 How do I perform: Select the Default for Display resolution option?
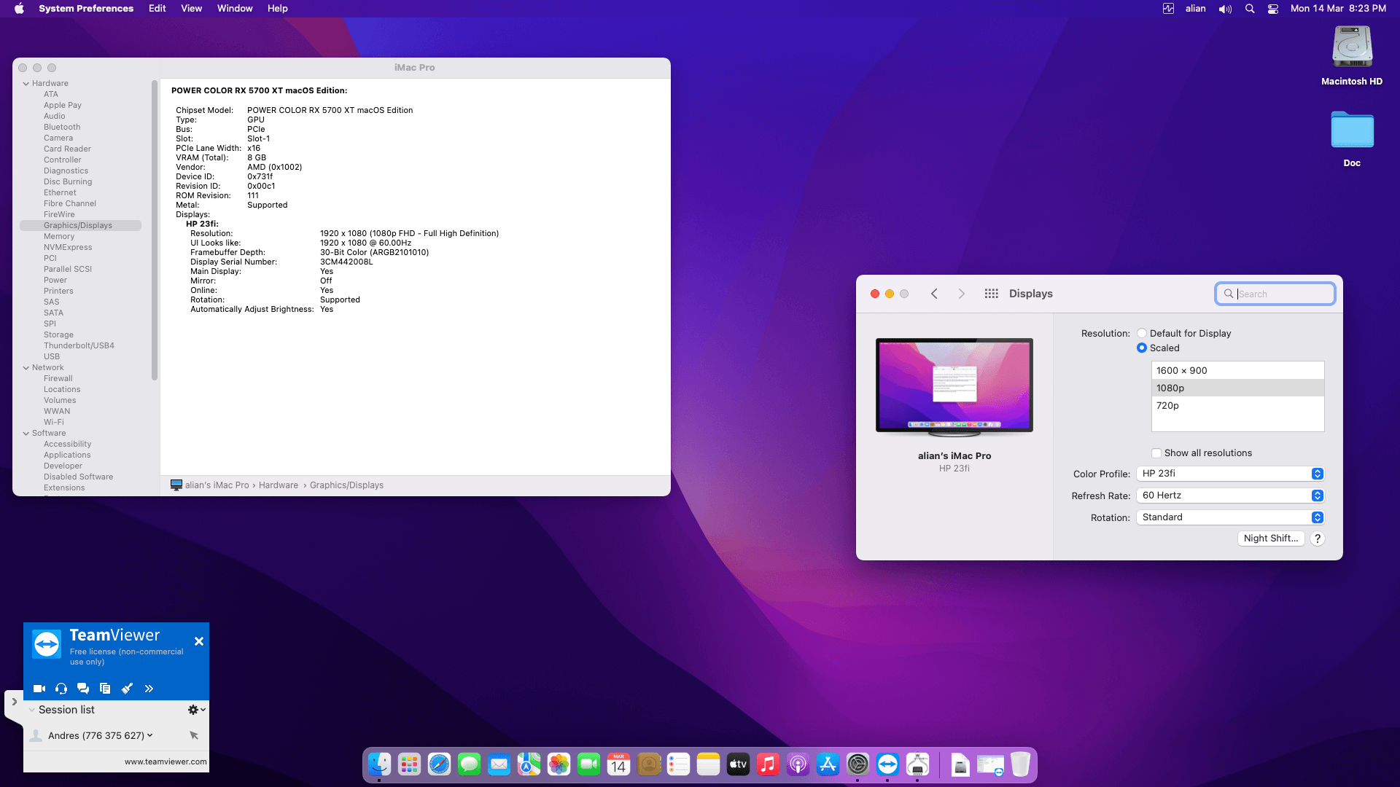point(1142,334)
